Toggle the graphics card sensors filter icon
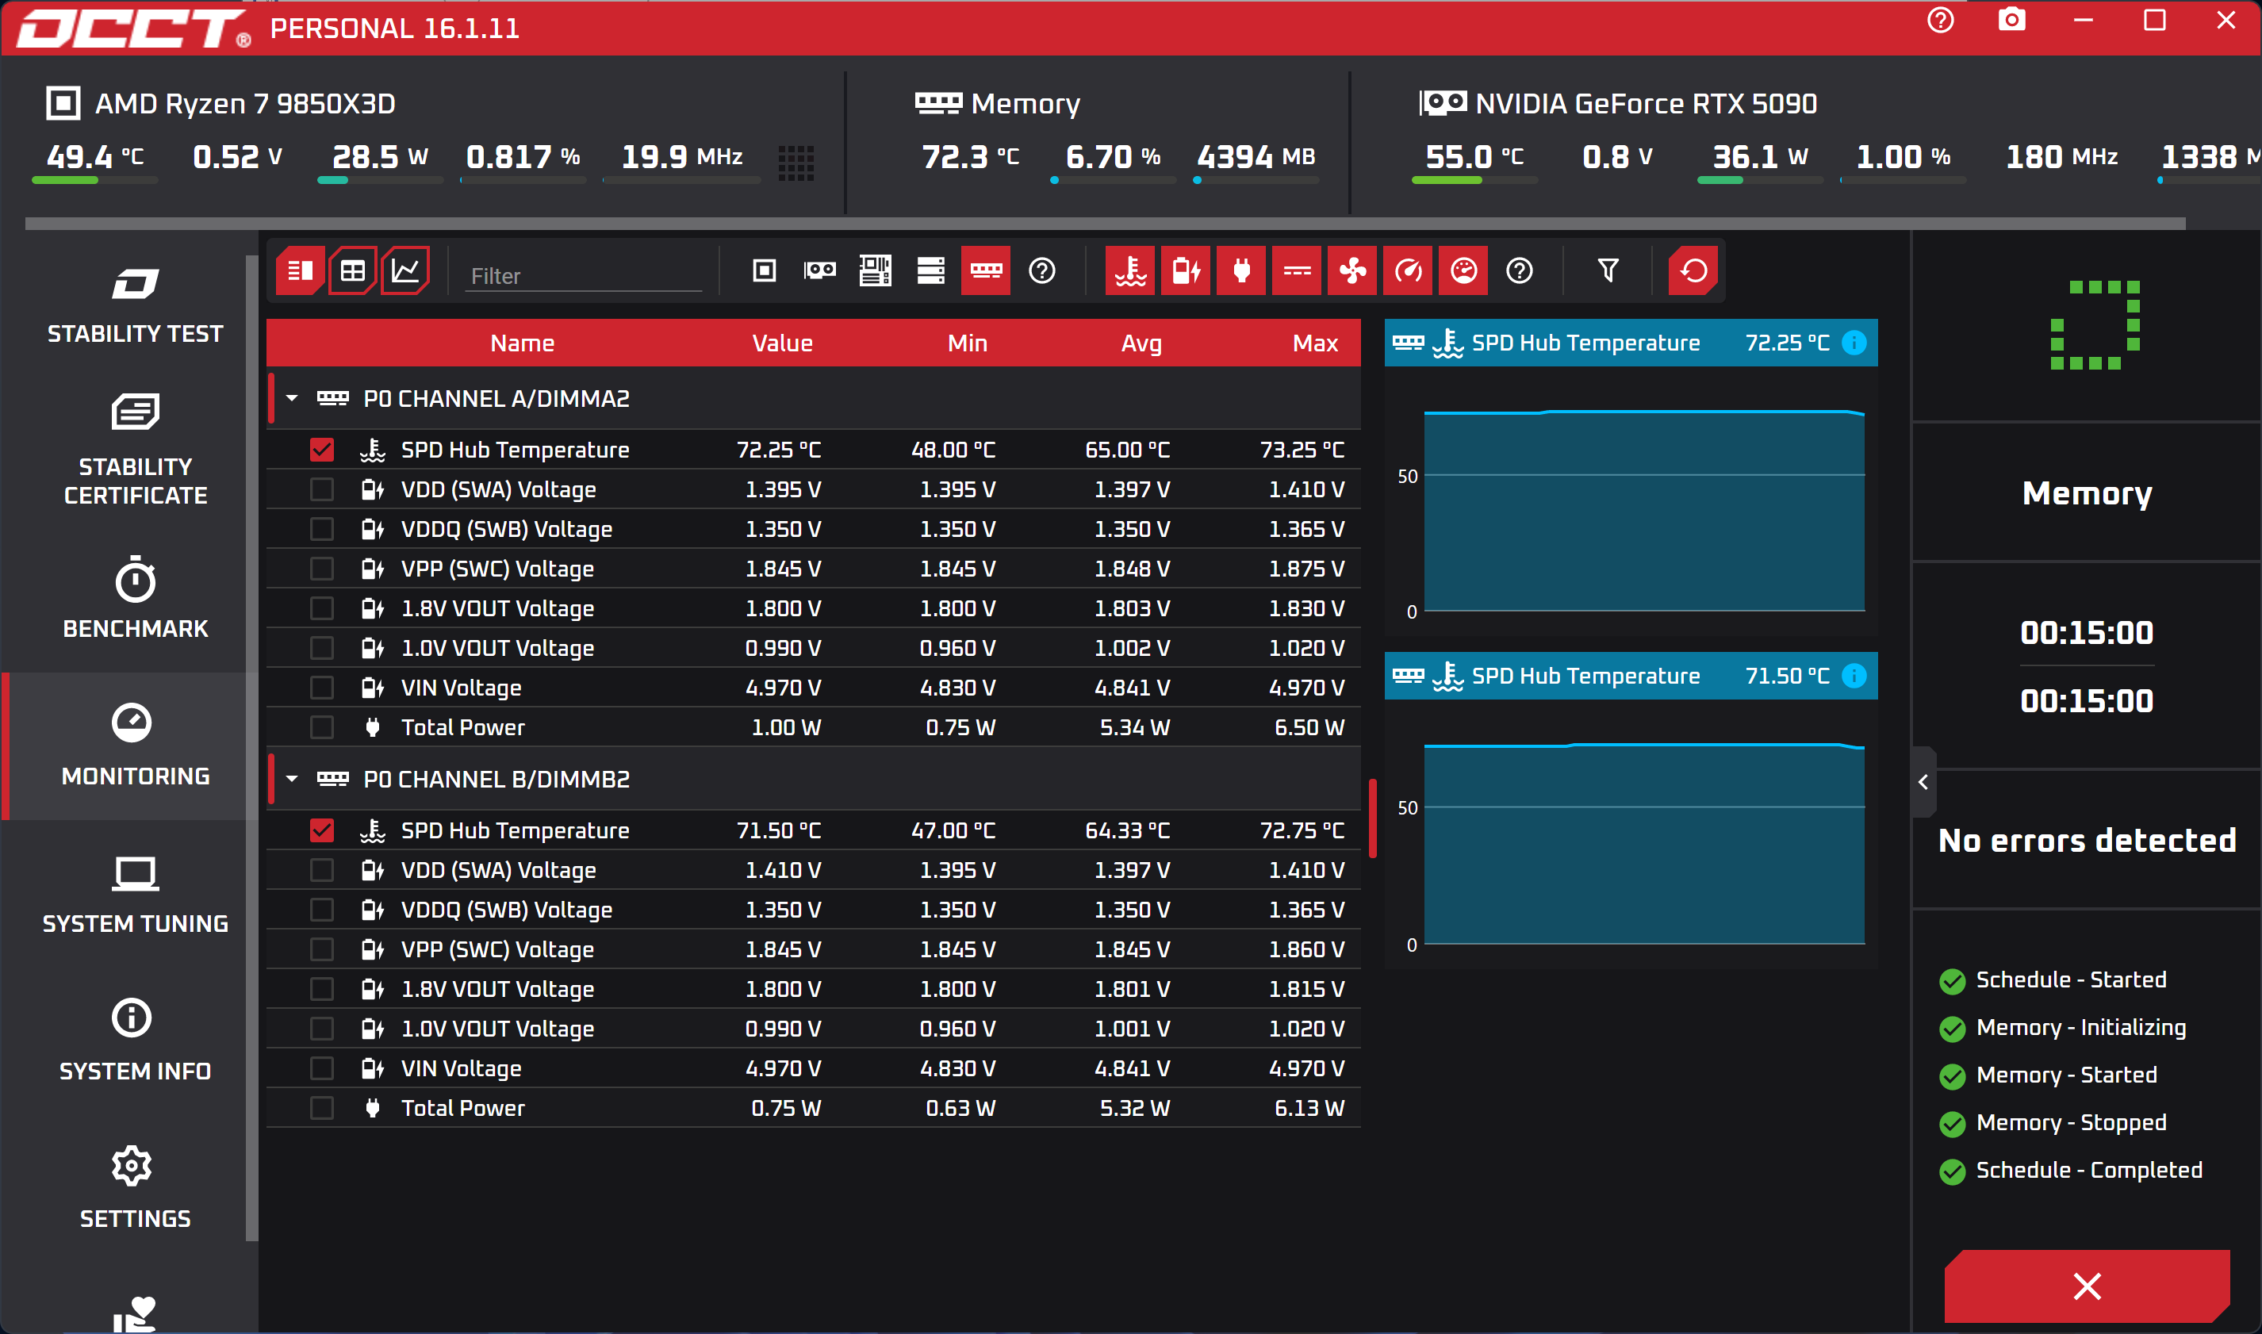The height and width of the screenshot is (1334, 2262). coord(819,270)
